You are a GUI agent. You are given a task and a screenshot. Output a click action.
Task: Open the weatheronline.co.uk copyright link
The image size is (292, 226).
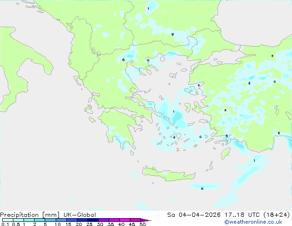[253, 222]
